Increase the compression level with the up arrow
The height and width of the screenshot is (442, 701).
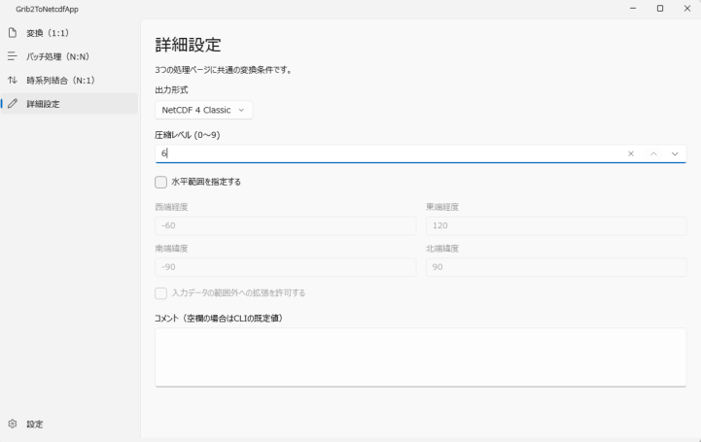pyautogui.click(x=653, y=153)
